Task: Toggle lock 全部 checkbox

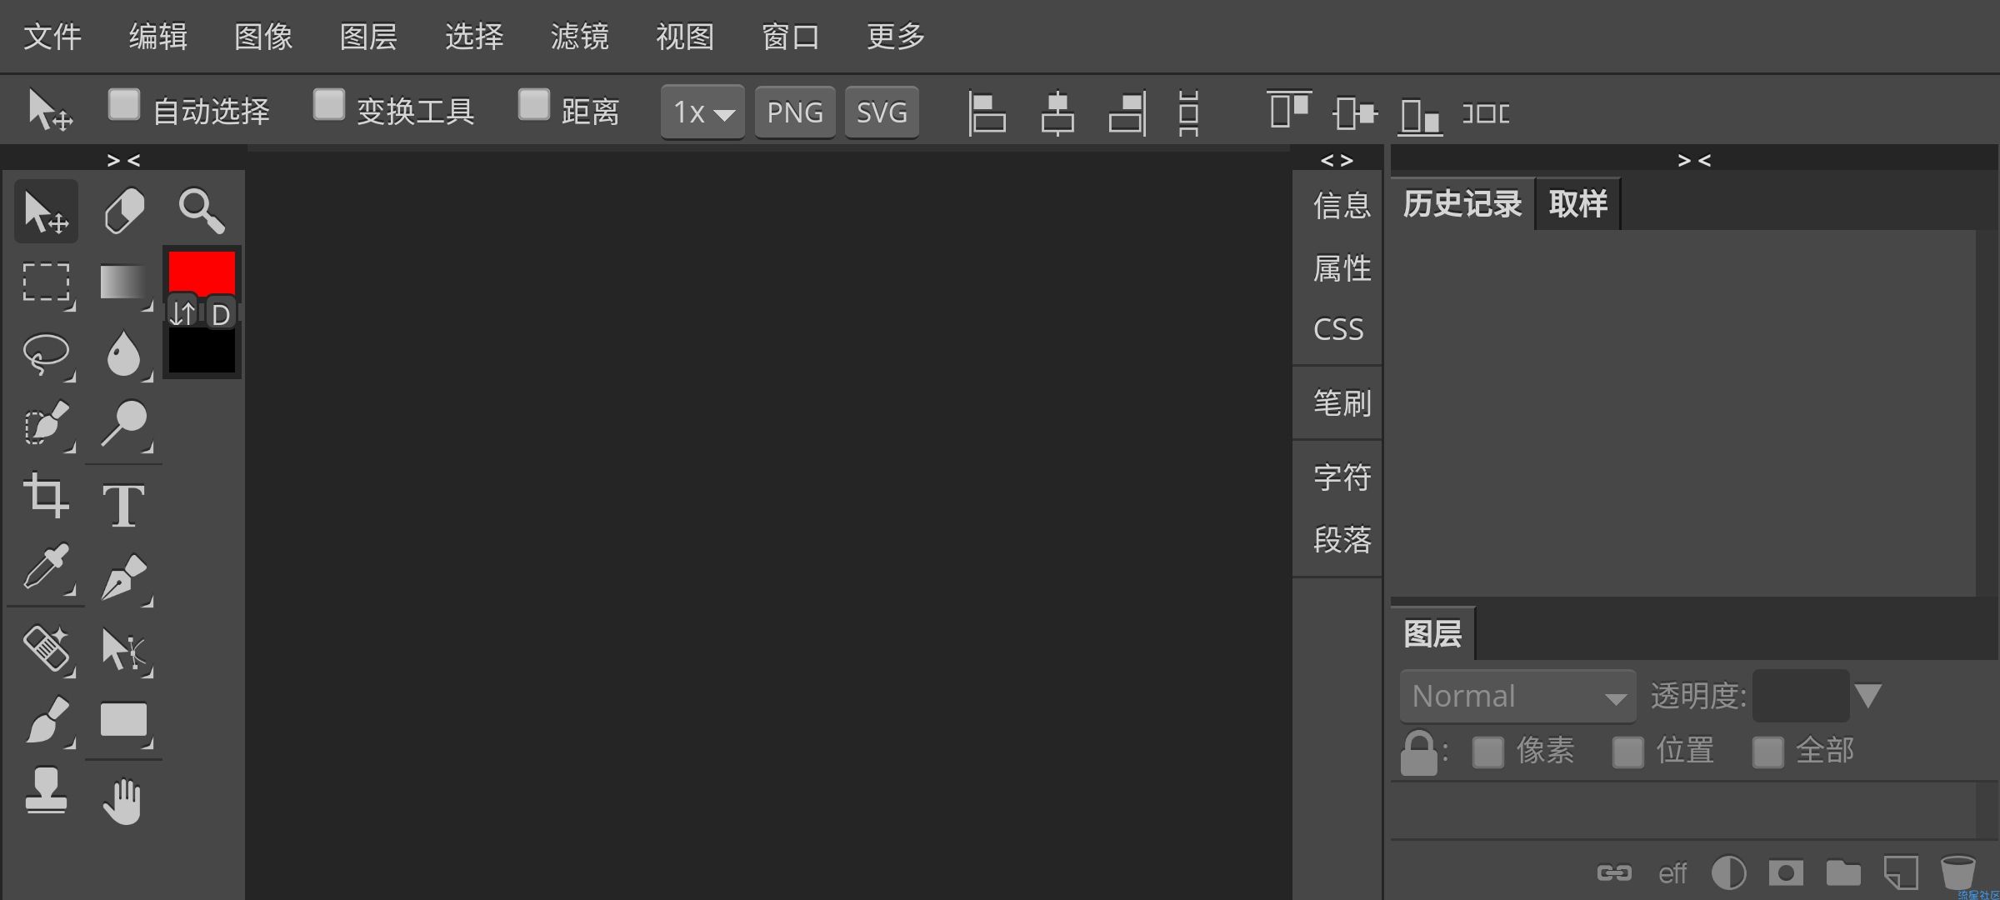Action: pos(1768,752)
